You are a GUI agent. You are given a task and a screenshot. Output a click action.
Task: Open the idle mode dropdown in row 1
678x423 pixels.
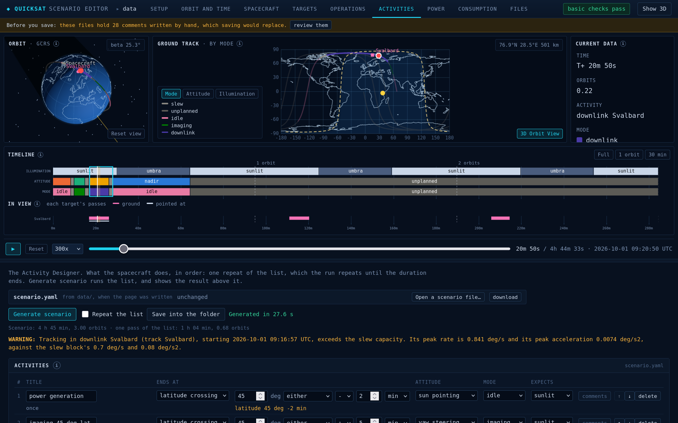[x=504, y=396]
